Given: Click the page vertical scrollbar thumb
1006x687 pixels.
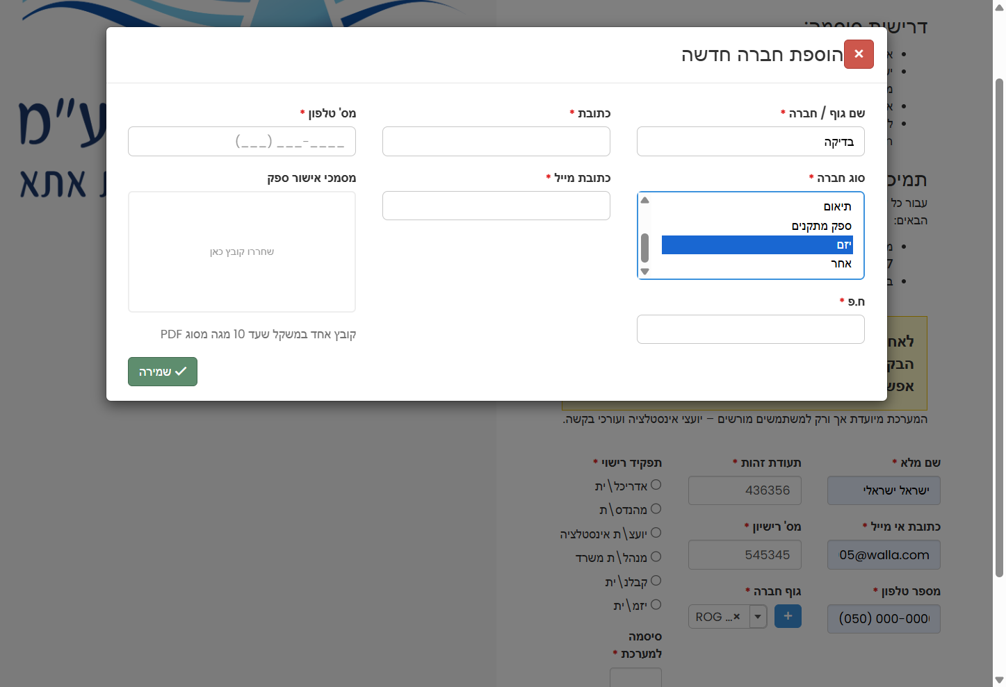Looking at the screenshot, I should point(1000,328).
